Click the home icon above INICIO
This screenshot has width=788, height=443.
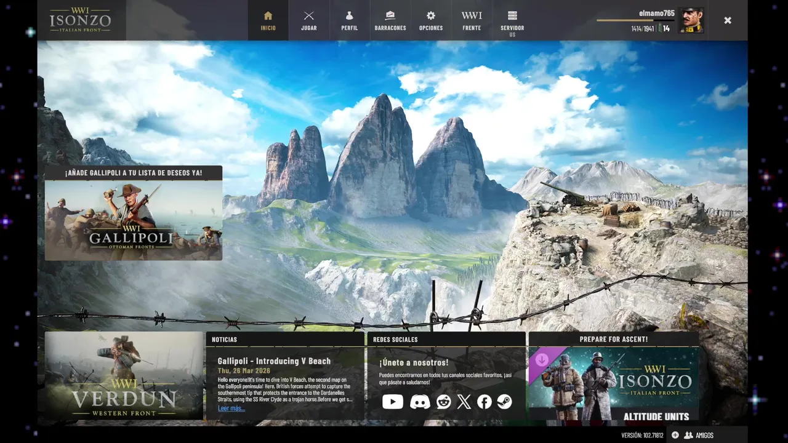pyautogui.click(x=268, y=15)
